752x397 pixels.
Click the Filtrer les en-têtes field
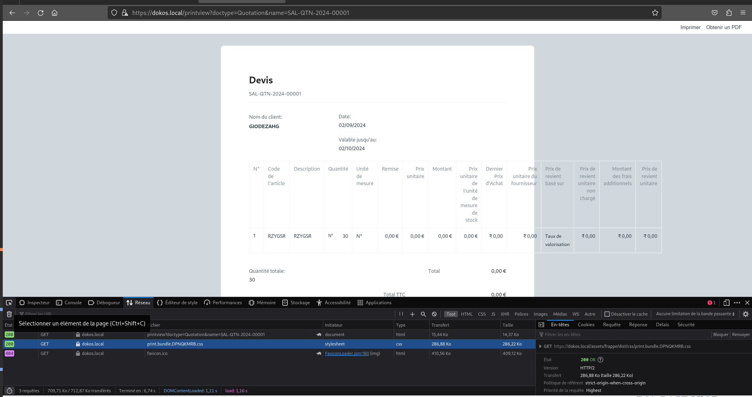click(624, 335)
